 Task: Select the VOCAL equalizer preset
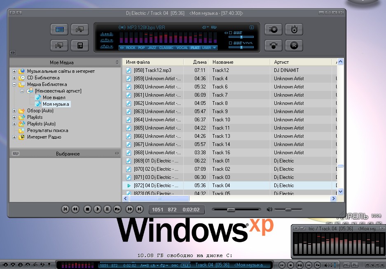pos(182,48)
